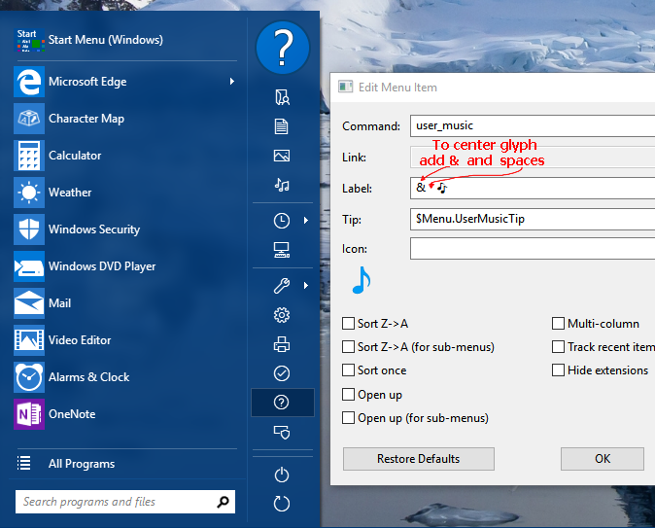This screenshot has width=655, height=528.
Task: Open Calculator from the program list
Action: click(125, 156)
